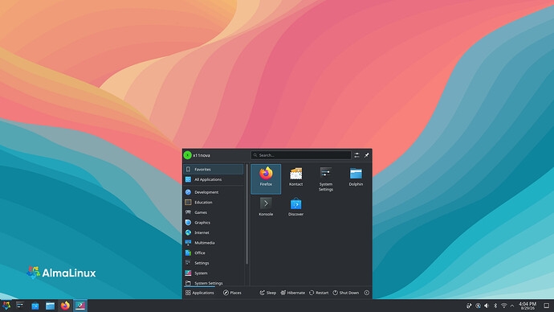The height and width of the screenshot is (312, 554).
Task: Open the clock showing 4:04 PM
Action: tap(528, 306)
